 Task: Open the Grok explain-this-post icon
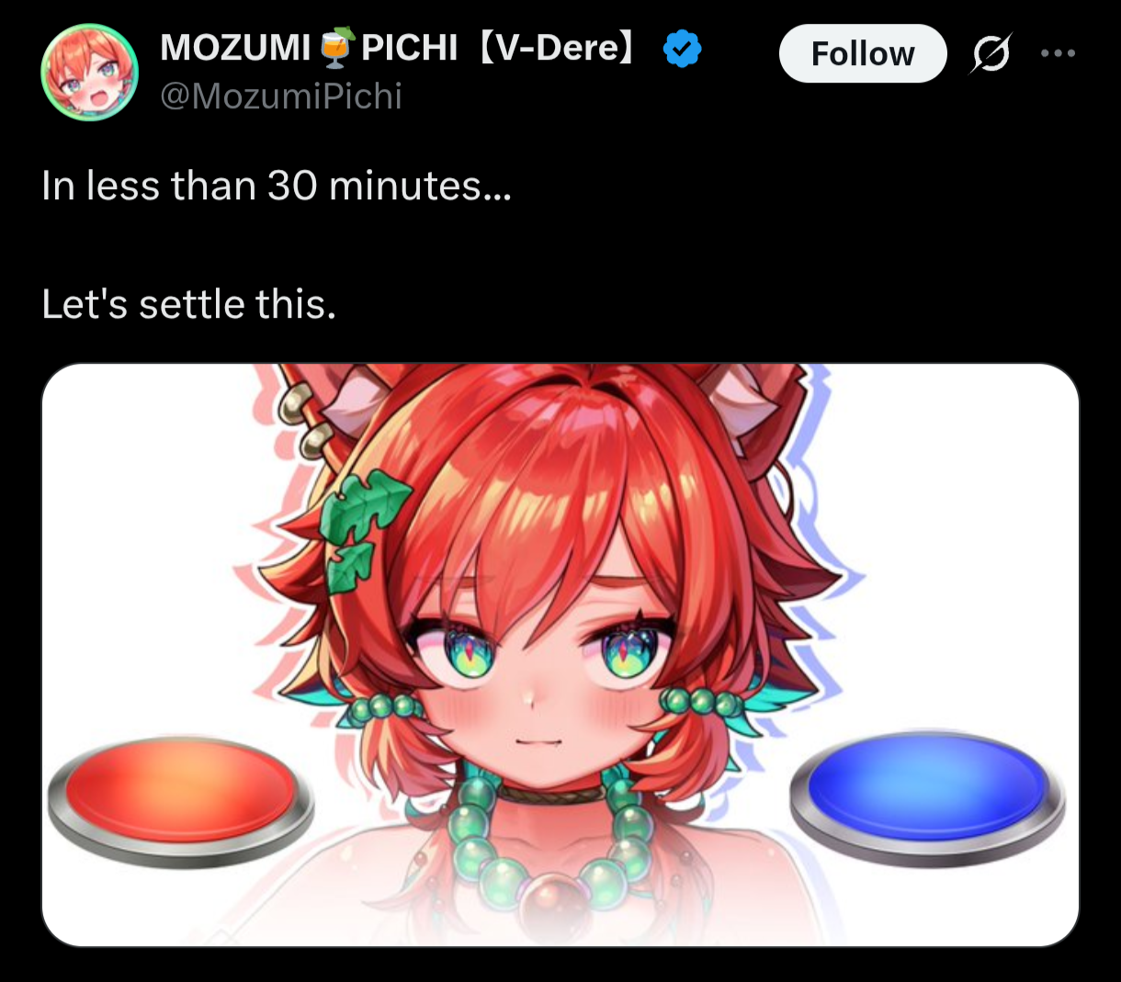coord(991,53)
